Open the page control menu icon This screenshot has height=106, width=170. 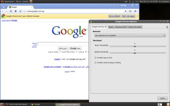130,11
